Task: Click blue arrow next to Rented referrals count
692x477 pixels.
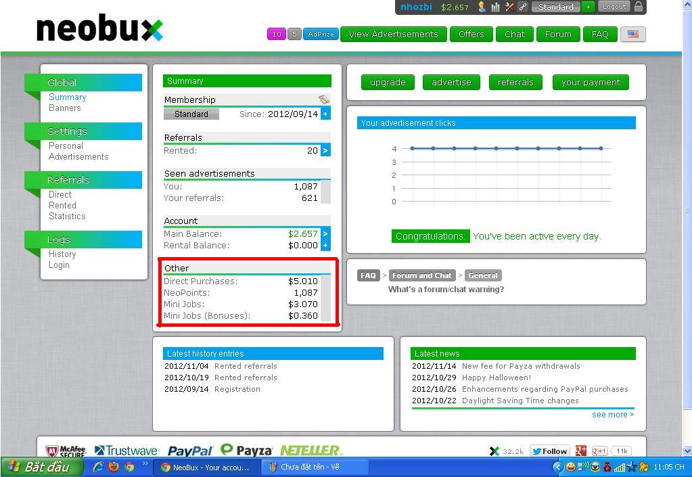Action: tap(325, 150)
